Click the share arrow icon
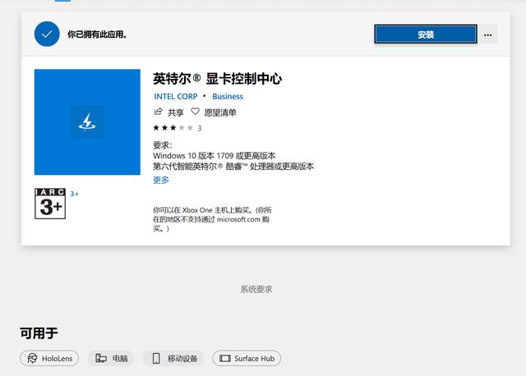The height and width of the screenshot is (376, 526). tap(158, 112)
